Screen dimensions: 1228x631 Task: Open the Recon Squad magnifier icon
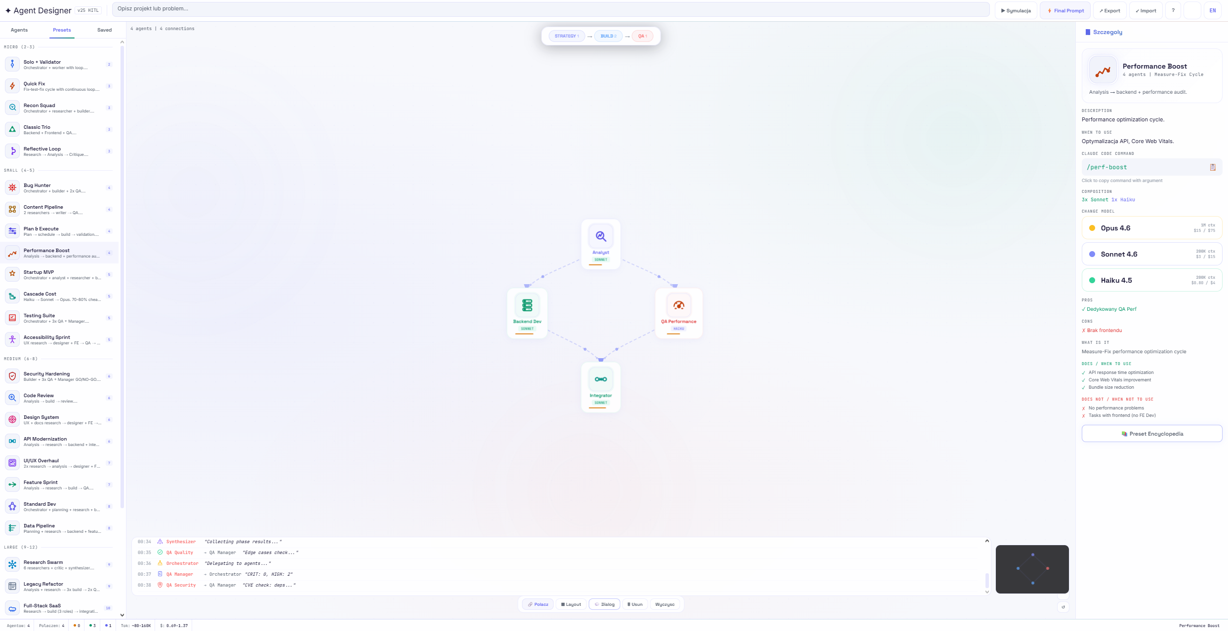point(12,108)
